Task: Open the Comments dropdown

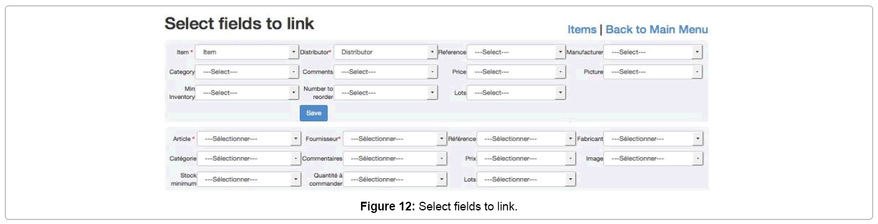Action: point(385,72)
